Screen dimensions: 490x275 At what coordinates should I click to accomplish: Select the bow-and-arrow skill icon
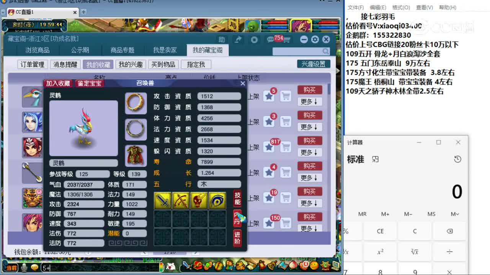181,200
